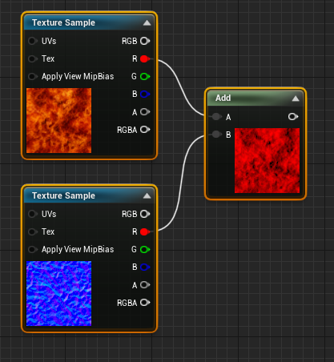Click the output pin of the Add node
This screenshot has width=334, height=362.
[293, 117]
